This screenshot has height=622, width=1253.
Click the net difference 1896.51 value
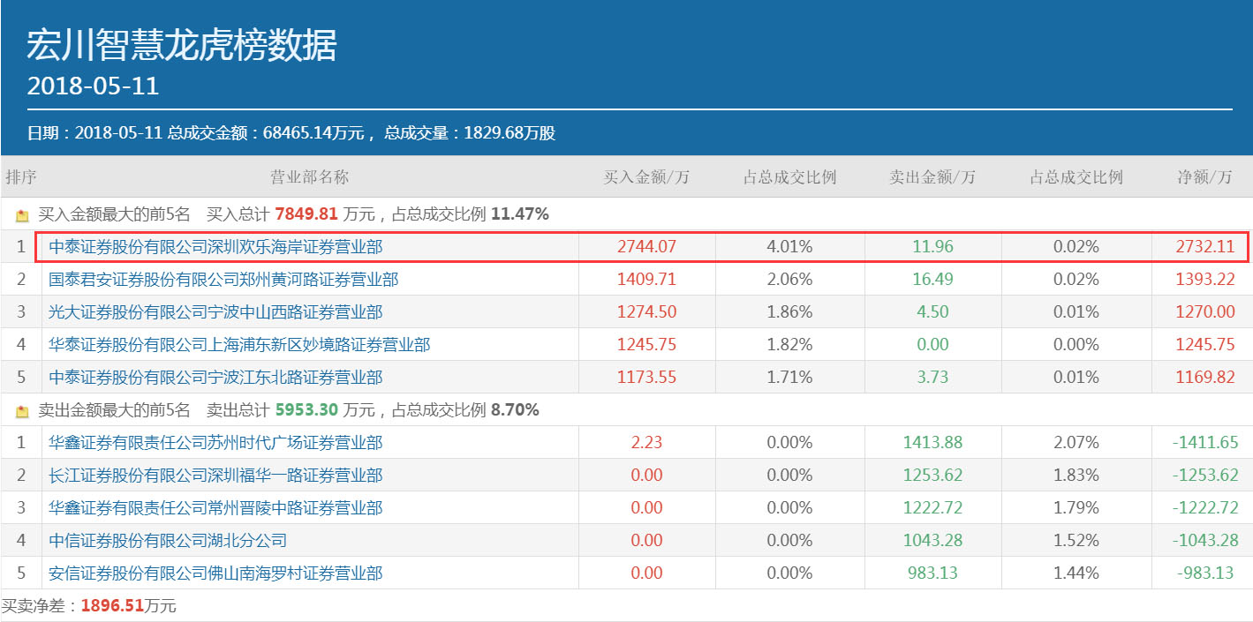[113, 606]
